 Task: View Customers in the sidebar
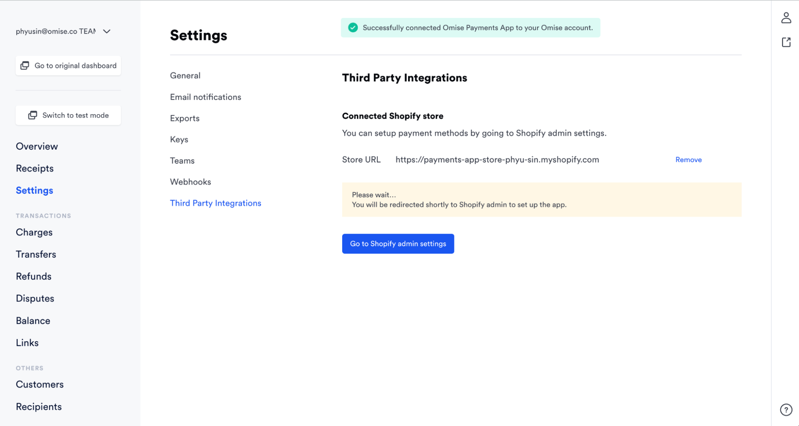[x=40, y=384]
